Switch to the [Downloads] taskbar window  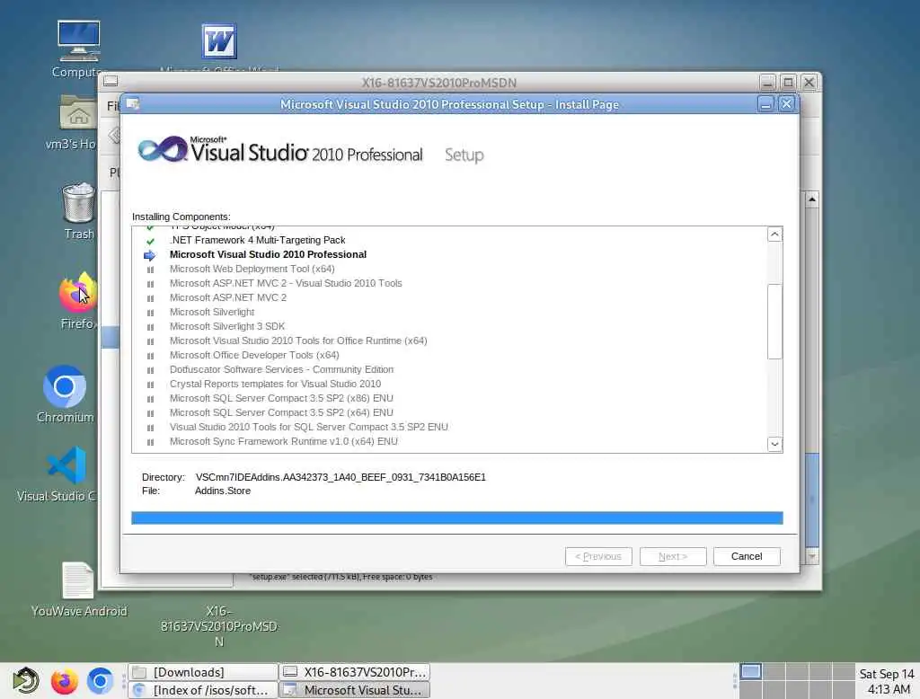[x=203, y=672]
